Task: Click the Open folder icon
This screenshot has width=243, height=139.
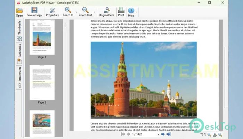Action: point(19,12)
